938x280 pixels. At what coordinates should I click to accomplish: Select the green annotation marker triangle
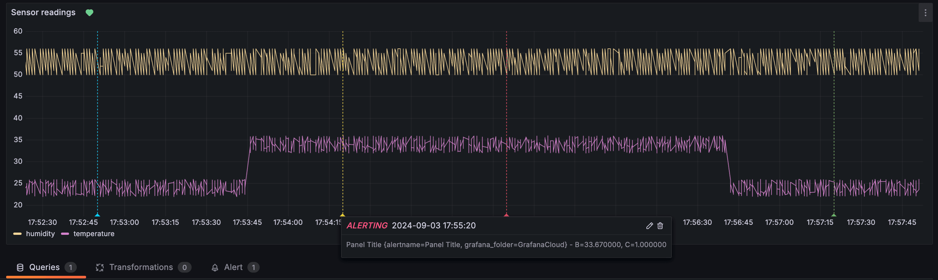(x=834, y=215)
